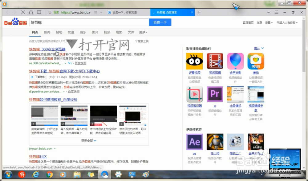308x181 pixels.
Task: Launch Google Chrome from the taskbar
Action: tap(49, 174)
